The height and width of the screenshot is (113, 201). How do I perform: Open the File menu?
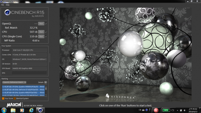3,5
